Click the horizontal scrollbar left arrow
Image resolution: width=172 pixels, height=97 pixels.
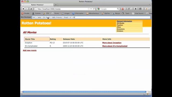click(21, 92)
